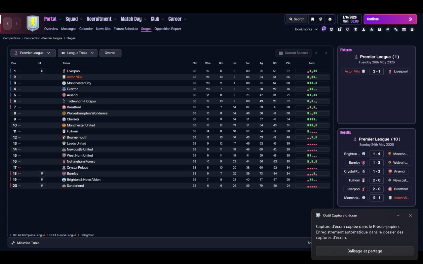The height and width of the screenshot is (264, 423).
Task: Open more options in the capture notification
Action: pyautogui.click(x=399, y=215)
